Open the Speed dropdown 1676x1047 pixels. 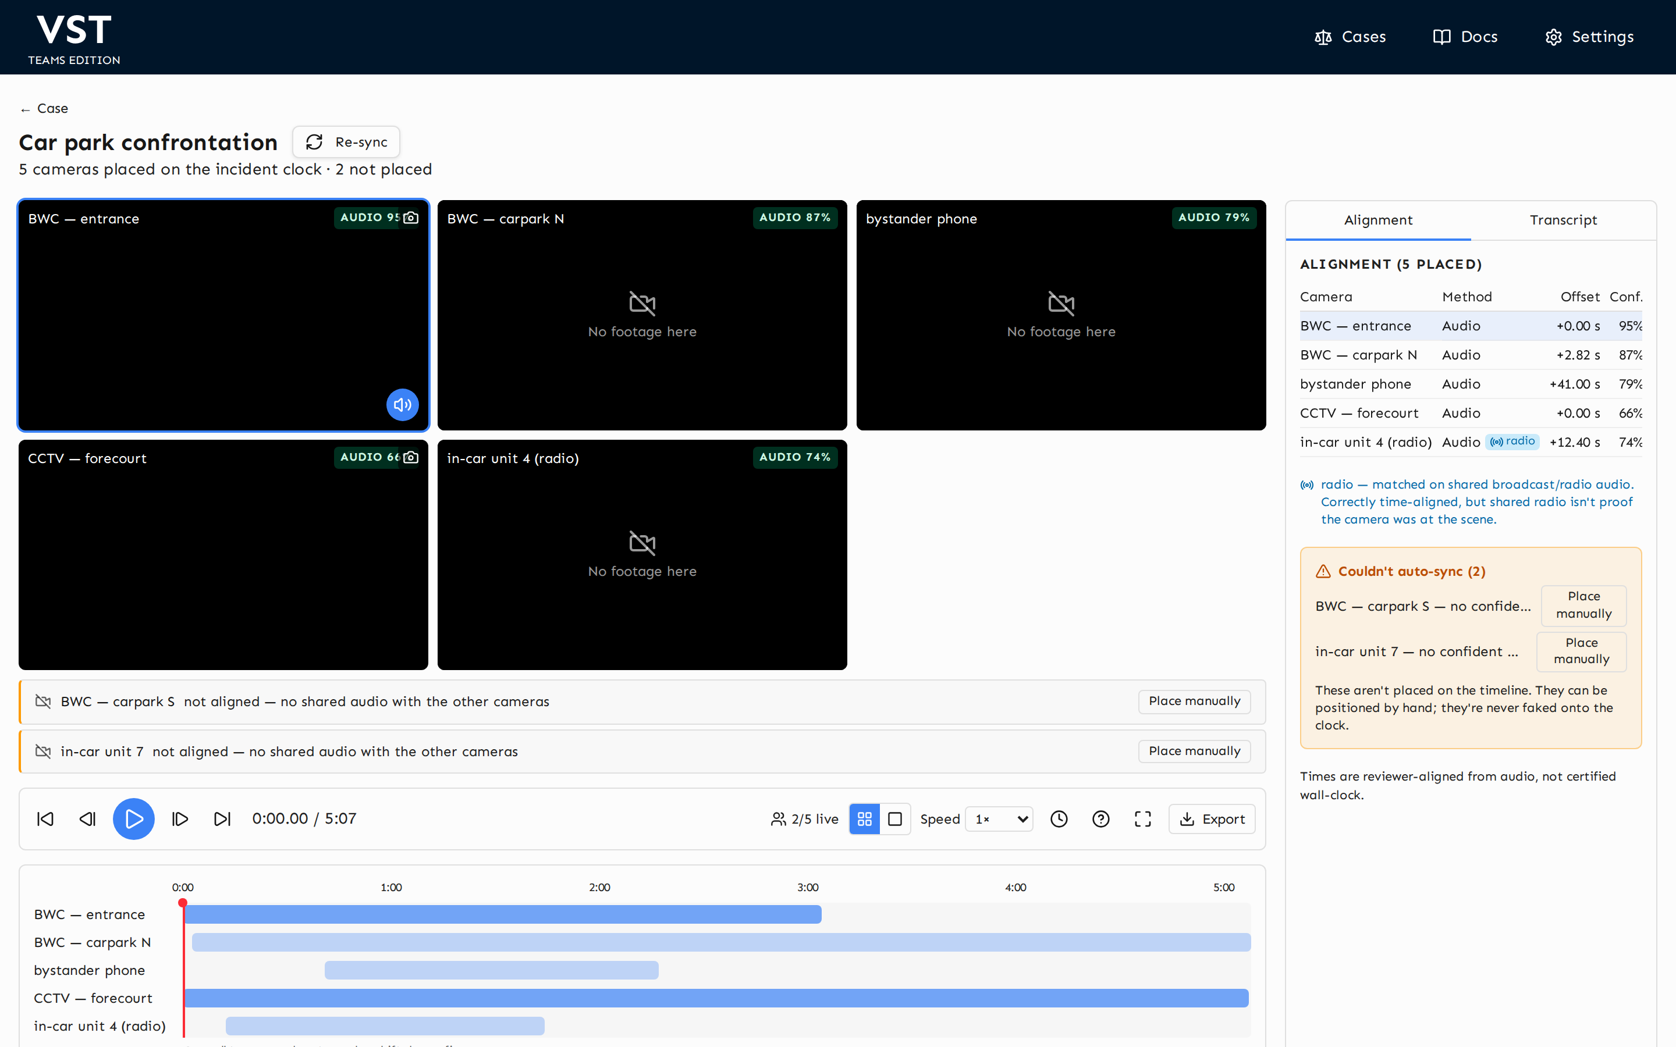[x=999, y=819]
